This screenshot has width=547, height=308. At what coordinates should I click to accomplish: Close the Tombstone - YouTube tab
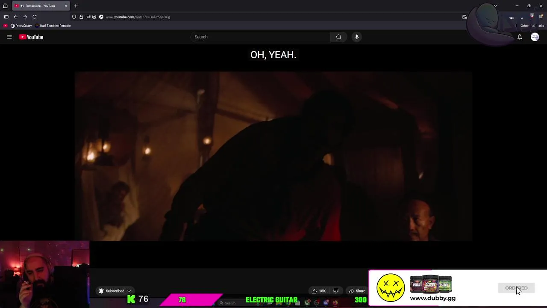66,6
